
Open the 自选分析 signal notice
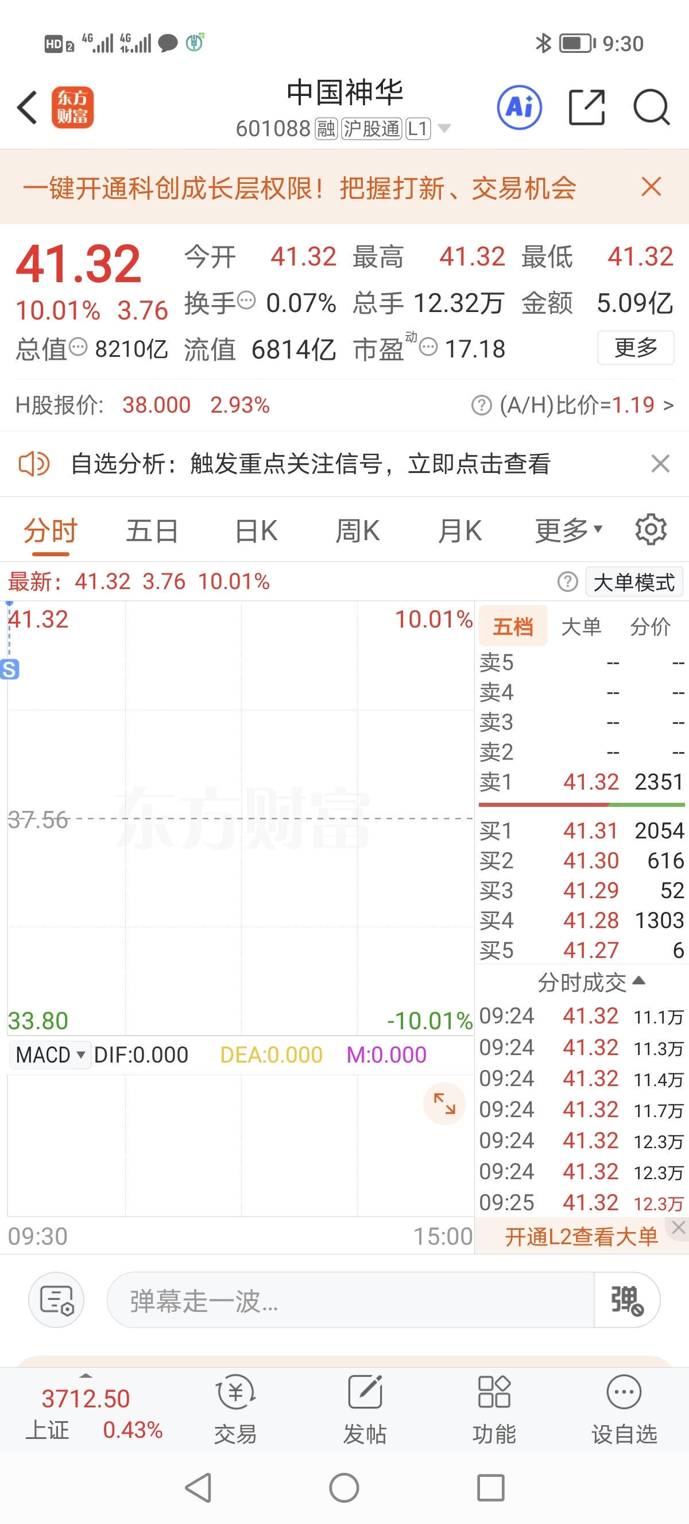[311, 464]
